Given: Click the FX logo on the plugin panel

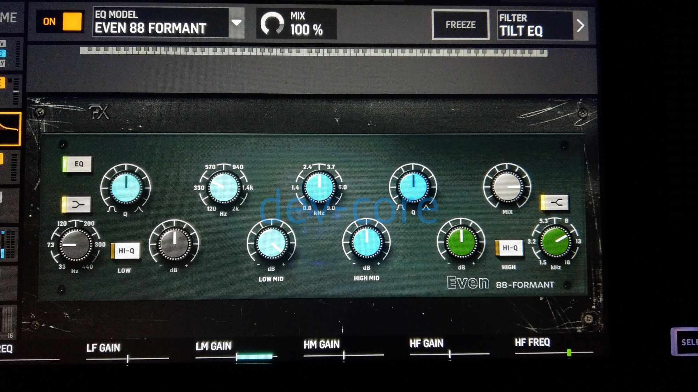Looking at the screenshot, I should [x=99, y=112].
